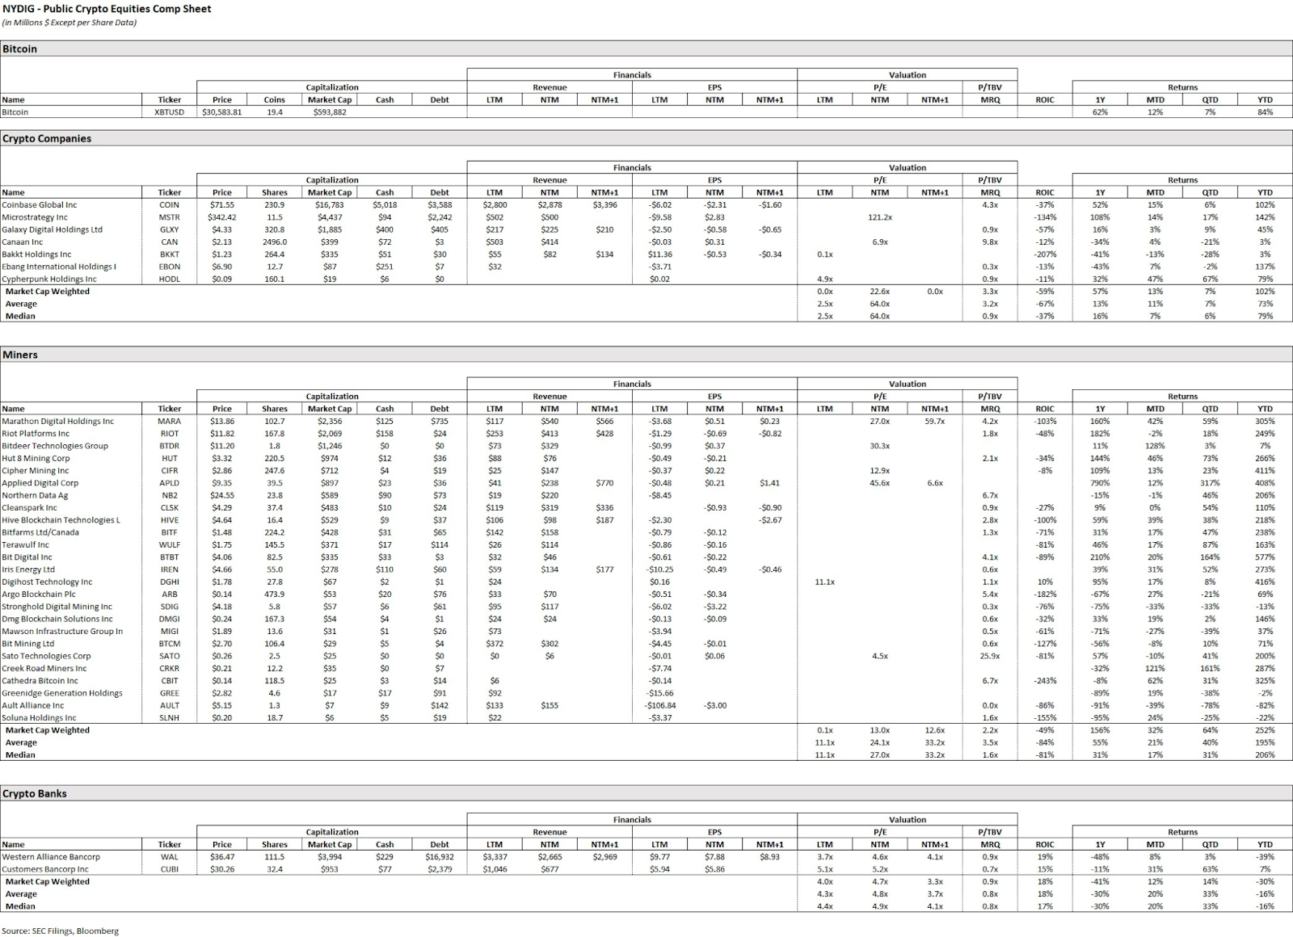Select the 'Cipher Mining Inc' row name
This screenshot has height=937, width=1293.
[x=36, y=471]
